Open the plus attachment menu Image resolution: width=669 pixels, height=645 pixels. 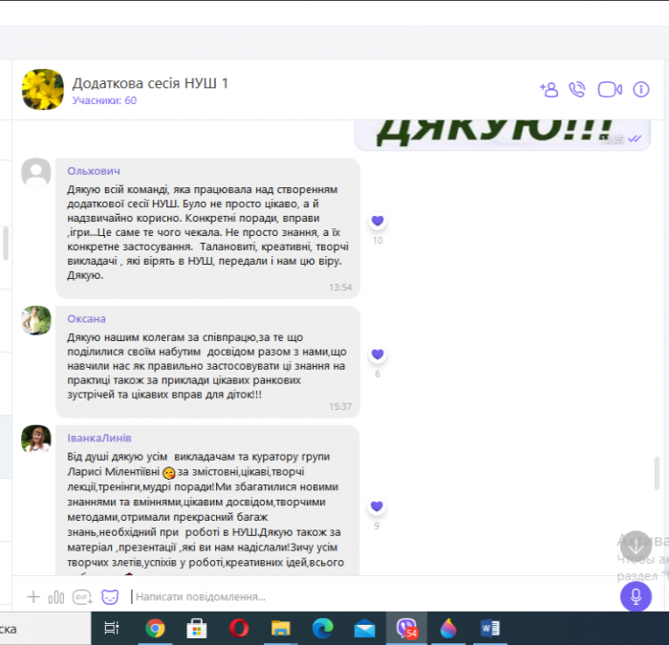pyautogui.click(x=33, y=597)
